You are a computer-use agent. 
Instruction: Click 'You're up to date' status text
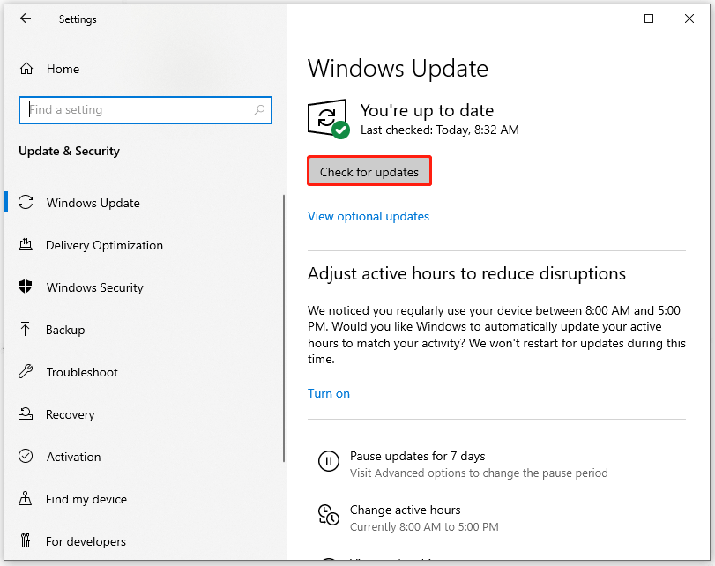click(427, 110)
